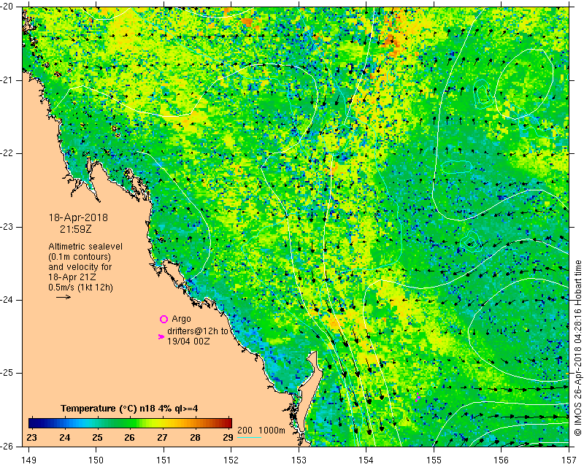Viewport: 584px width, 467px height.
Task: Click the 0.5m/s reference velocity arrow
Action: 64,297
